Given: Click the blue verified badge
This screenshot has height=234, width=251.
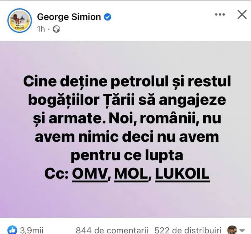Looking at the screenshot, I should (107, 17).
